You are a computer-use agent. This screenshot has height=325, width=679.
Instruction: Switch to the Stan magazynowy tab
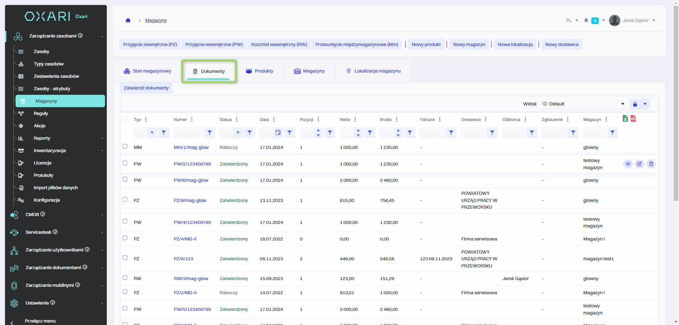click(x=147, y=71)
